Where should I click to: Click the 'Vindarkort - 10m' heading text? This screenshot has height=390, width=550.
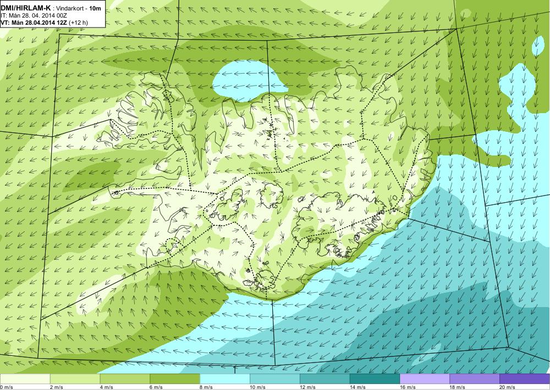tap(79, 8)
